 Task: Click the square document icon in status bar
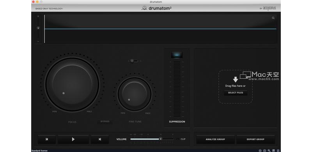pyautogui.click(x=274, y=150)
